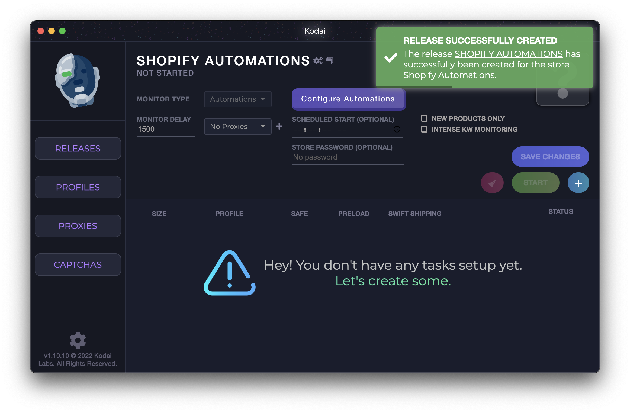
Task: Expand the No Proxies dropdown
Action: [238, 127]
